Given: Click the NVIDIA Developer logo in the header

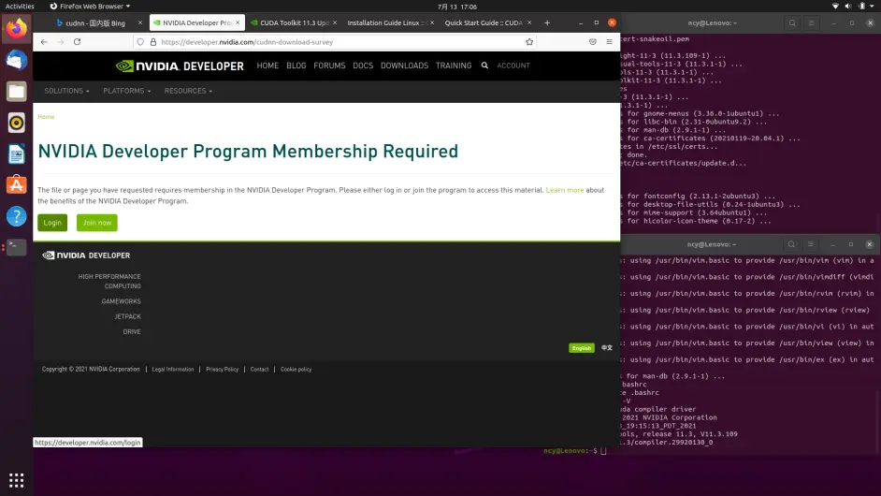Looking at the screenshot, I should 180,66.
